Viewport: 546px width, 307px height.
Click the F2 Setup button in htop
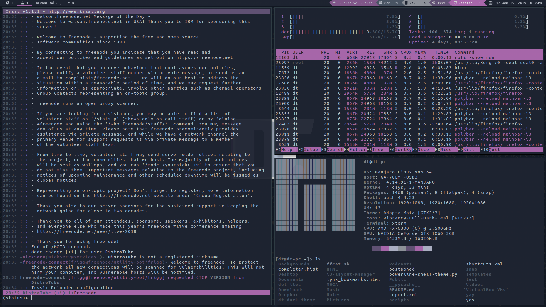click(311, 150)
